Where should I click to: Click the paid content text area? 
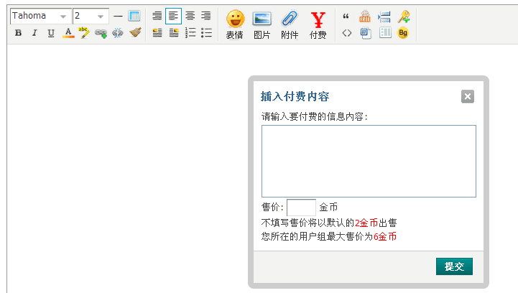coord(369,161)
